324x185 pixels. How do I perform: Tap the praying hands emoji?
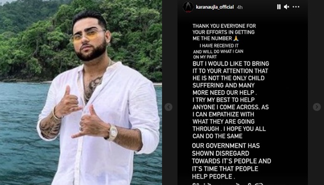click(236, 38)
